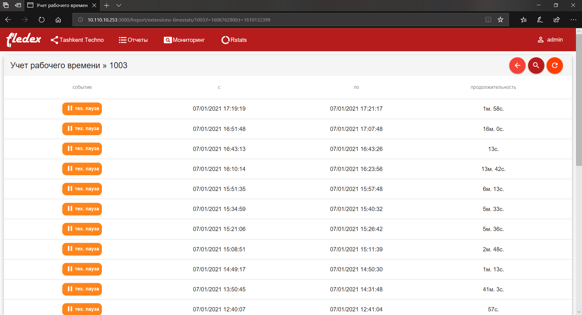Click the red back arrow button

pyautogui.click(x=517, y=65)
